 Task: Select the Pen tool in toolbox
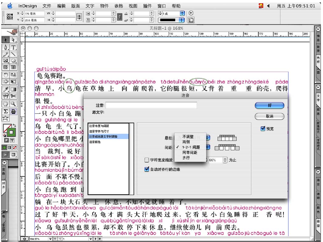pyautogui.click(x=6, y=47)
